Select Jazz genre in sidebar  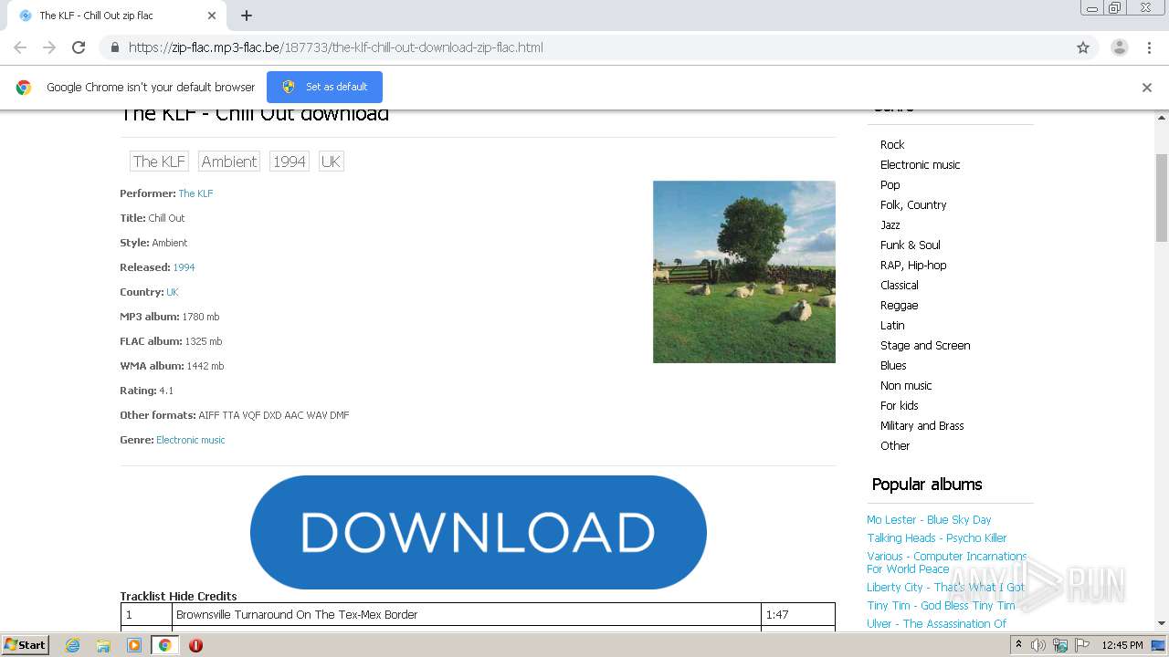coord(890,224)
